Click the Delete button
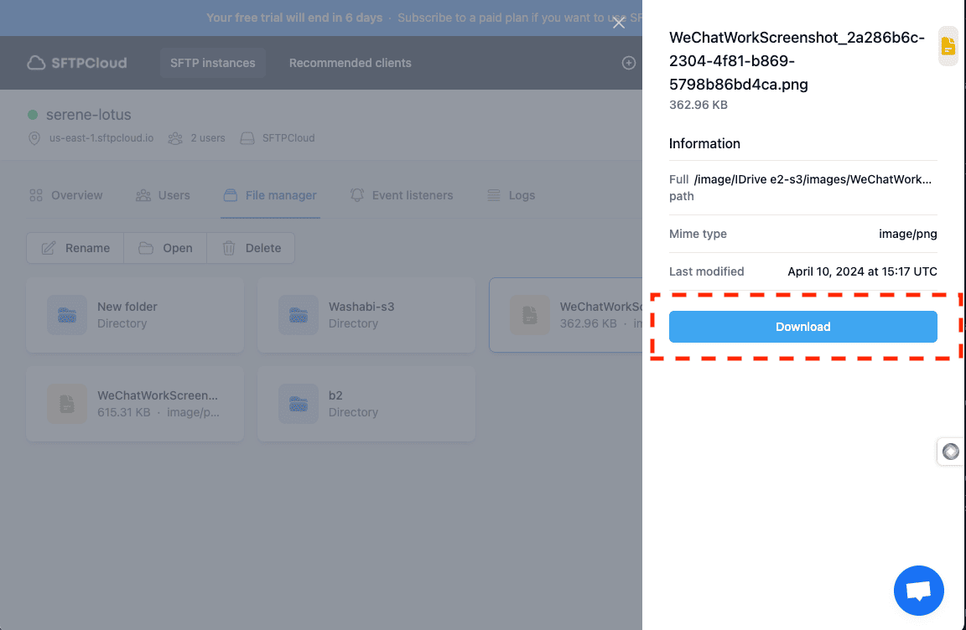The width and height of the screenshot is (966, 630). coord(251,248)
